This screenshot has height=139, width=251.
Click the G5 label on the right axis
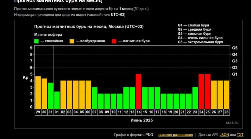coord(235,48)
